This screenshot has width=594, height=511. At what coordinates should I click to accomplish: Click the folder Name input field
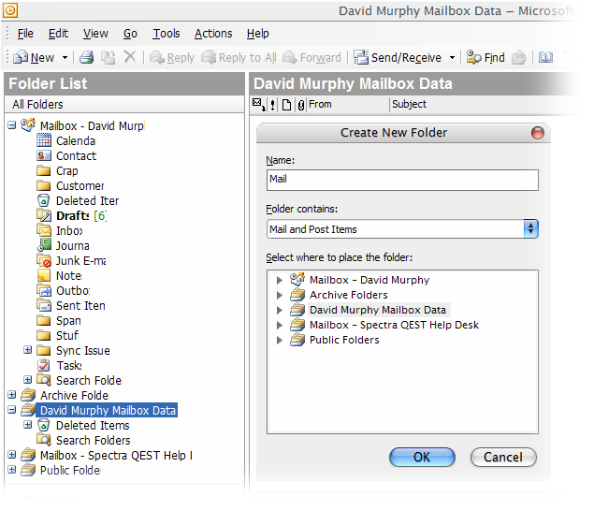(402, 180)
